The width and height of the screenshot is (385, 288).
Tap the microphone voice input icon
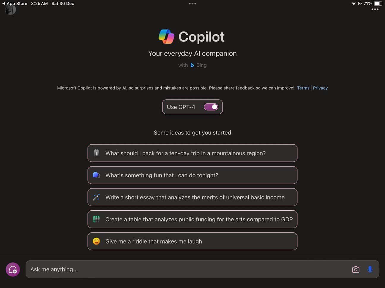tap(370, 269)
